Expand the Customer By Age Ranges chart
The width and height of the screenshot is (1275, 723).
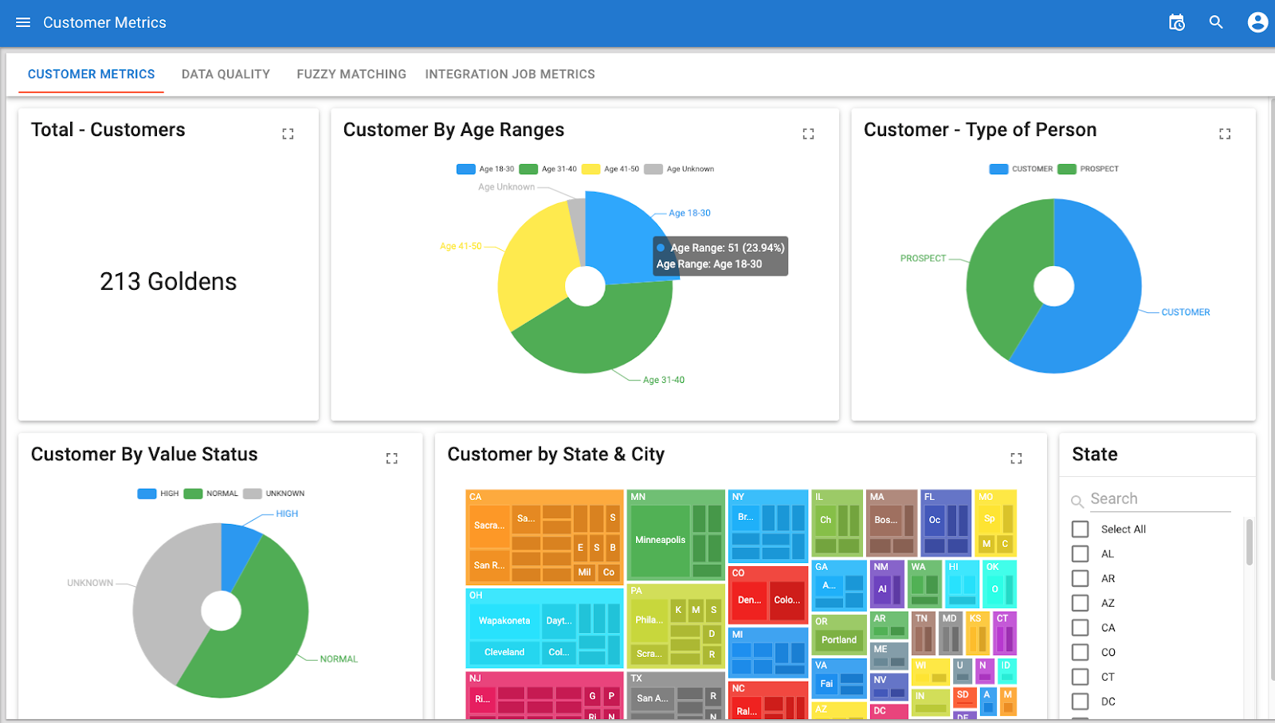pyautogui.click(x=809, y=133)
